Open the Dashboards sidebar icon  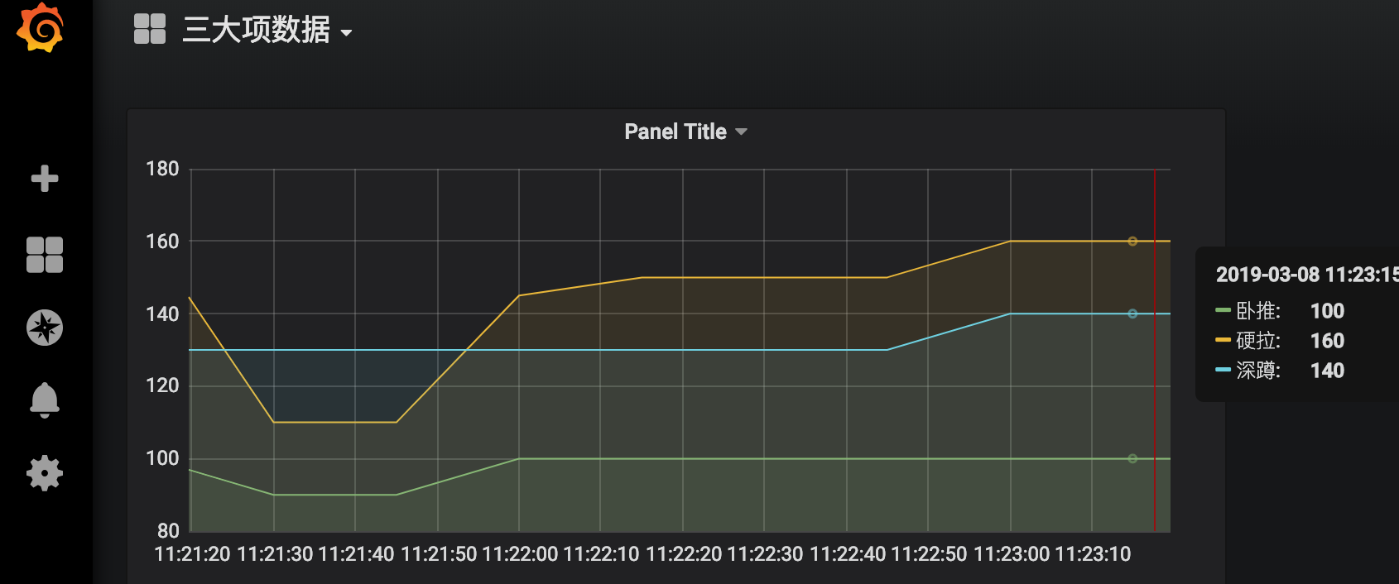(45, 255)
